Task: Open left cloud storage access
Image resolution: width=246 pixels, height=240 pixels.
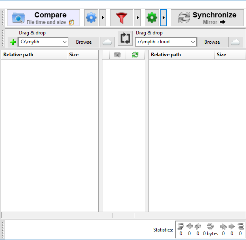Action: click(x=107, y=42)
